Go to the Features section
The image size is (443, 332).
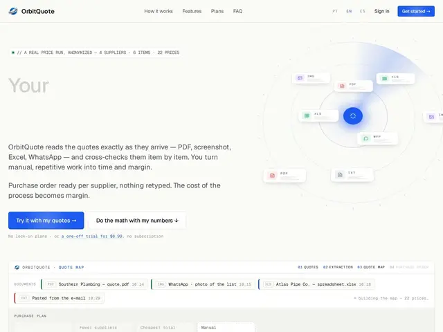point(192,11)
